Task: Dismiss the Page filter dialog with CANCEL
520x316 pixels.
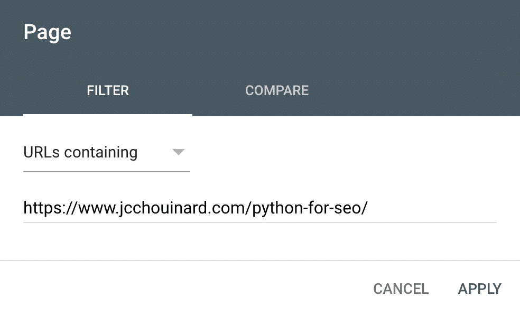Action: click(x=401, y=289)
